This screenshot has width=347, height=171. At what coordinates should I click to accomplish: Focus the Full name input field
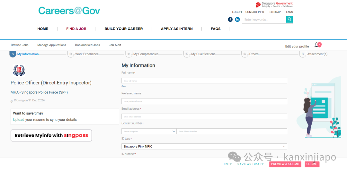[x=204, y=81]
